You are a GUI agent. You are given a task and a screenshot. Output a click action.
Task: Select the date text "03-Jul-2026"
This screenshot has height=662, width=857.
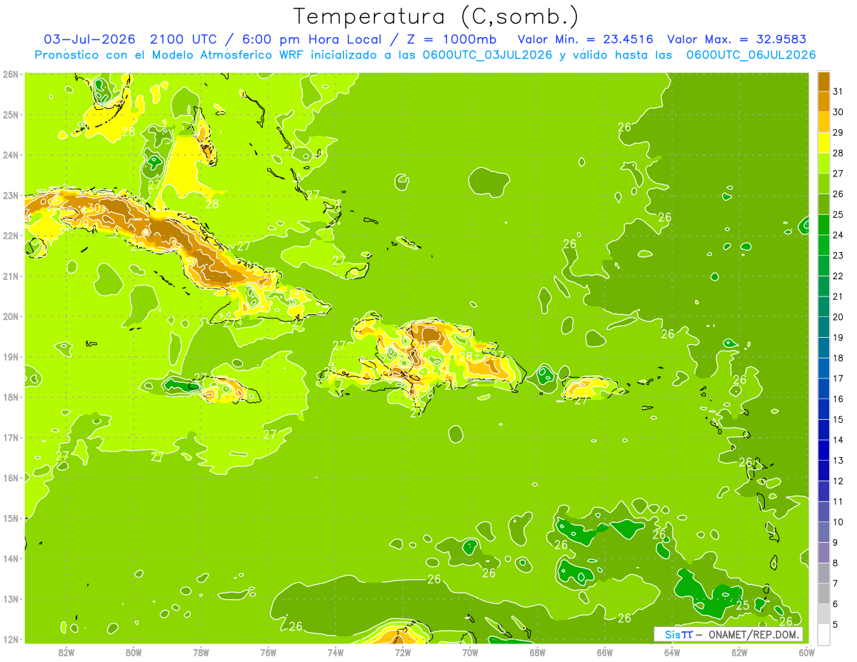pos(89,39)
